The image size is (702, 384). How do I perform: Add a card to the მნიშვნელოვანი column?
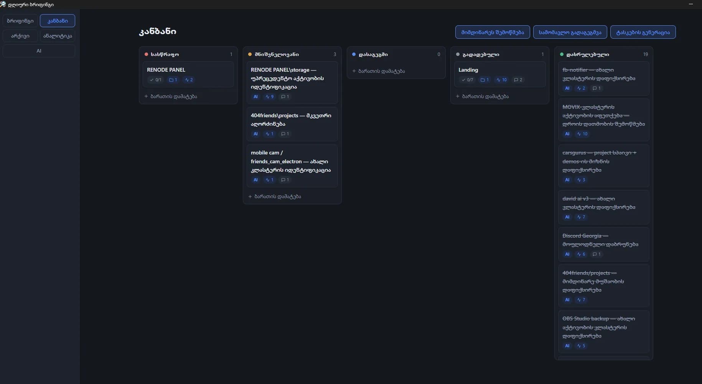pyautogui.click(x=275, y=196)
